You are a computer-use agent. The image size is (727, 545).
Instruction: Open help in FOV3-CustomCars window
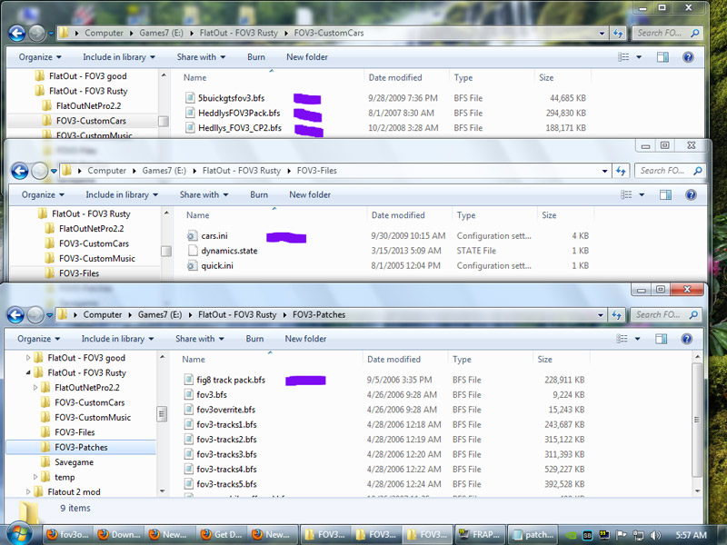pos(688,57)
